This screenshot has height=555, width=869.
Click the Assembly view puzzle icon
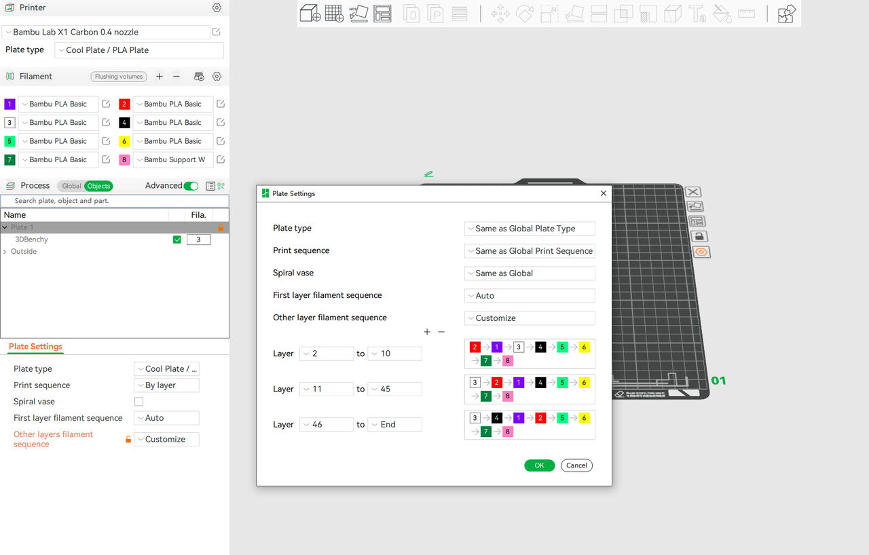[x=787, y=14]
